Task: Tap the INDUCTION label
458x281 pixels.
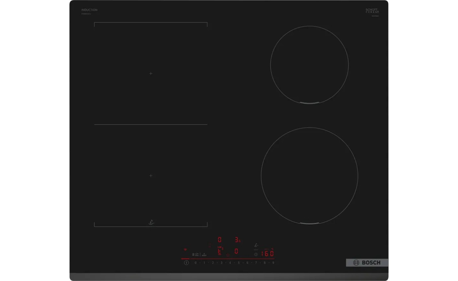Action: [89, 10]
